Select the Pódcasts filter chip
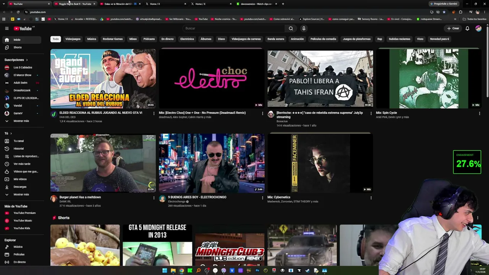489x275 pixels. point(149,39)
